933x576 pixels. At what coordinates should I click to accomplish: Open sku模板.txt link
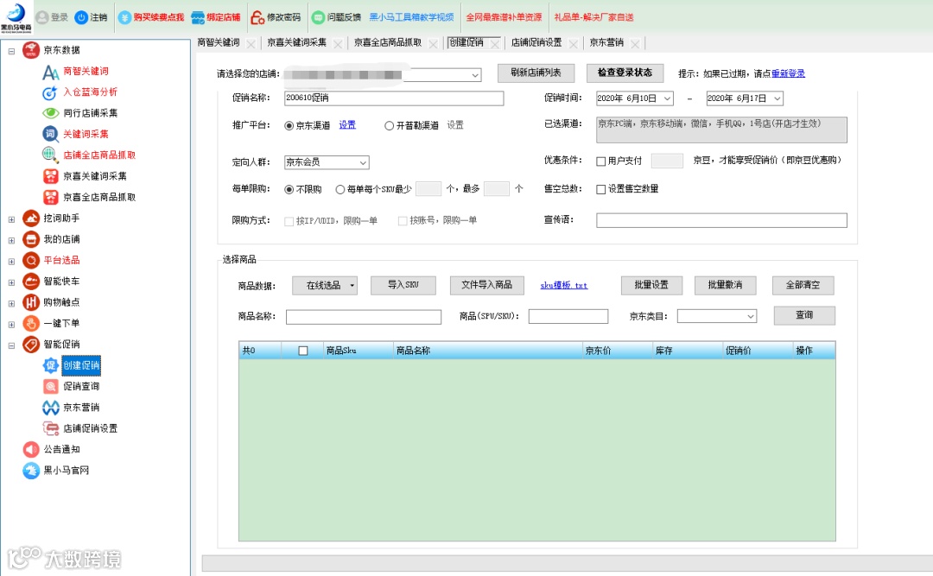click(563, 286)
